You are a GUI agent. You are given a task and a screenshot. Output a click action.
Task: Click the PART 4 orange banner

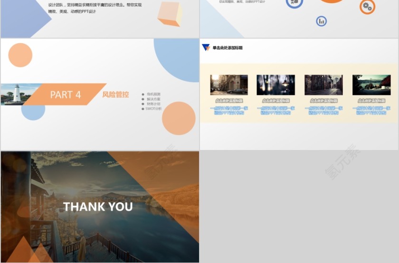click(x=66, y=94)
